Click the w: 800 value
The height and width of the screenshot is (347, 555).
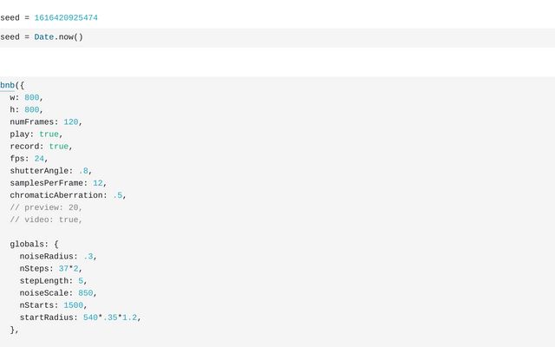(x=32, y=97)
